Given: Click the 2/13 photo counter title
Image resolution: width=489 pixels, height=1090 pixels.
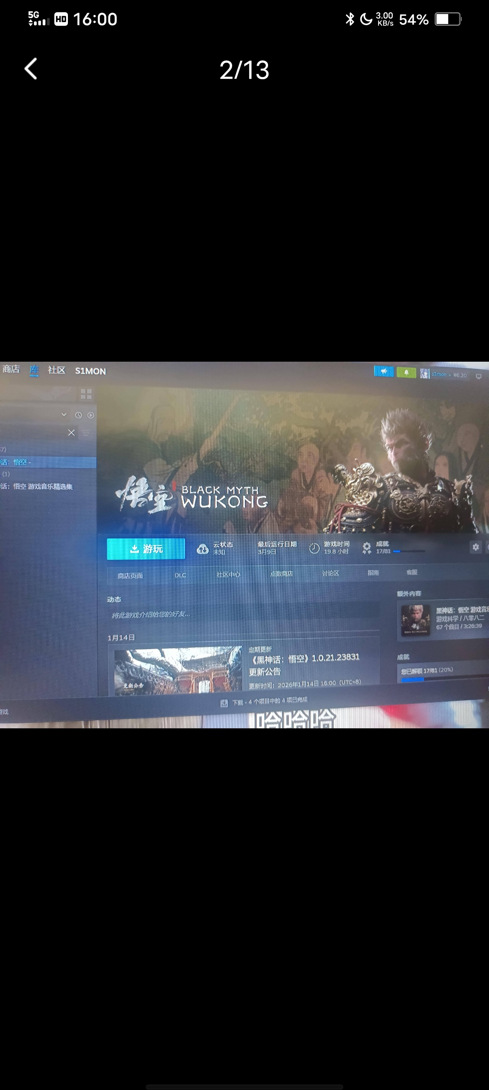Looking at the screenshot, I should 244,70.
